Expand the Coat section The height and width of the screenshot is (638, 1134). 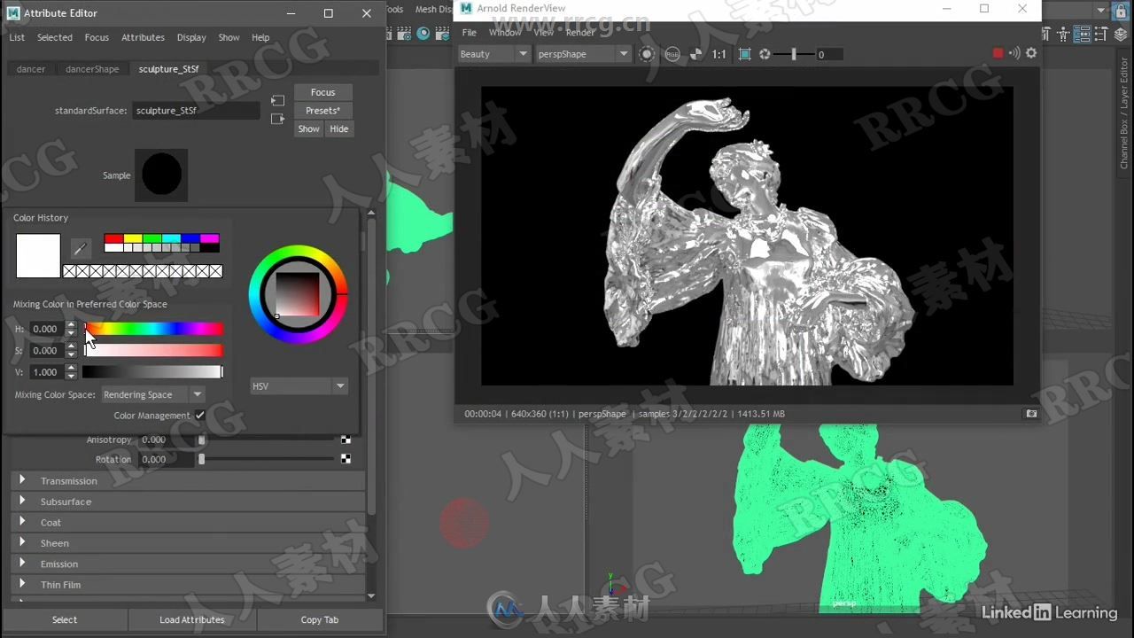pyautogui.click(x=188, y=522)
